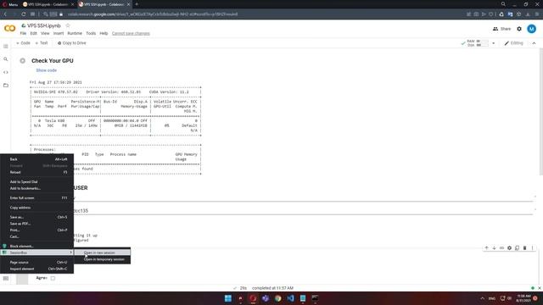
Task: Open Microsoft Teams from taskbar
Action: 266,298
